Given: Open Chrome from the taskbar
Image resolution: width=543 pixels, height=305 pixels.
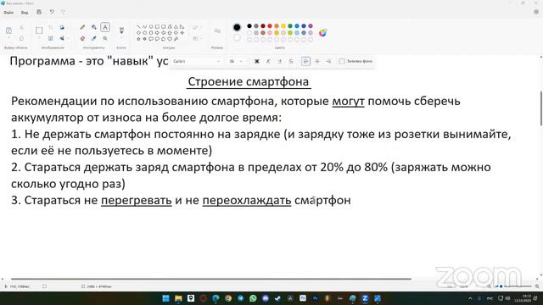Looking at the screenshot, I should 228,298.
